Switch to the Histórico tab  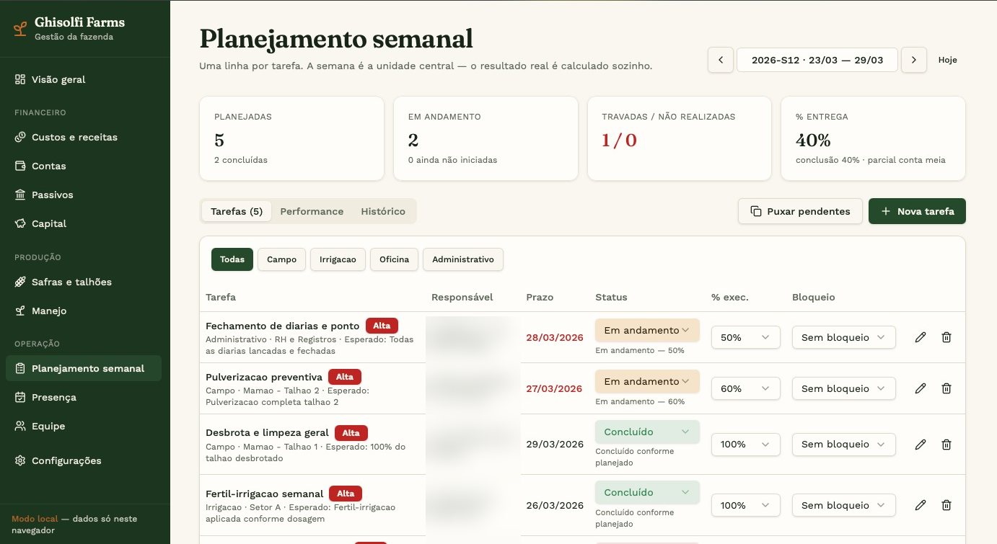(383, 211)
